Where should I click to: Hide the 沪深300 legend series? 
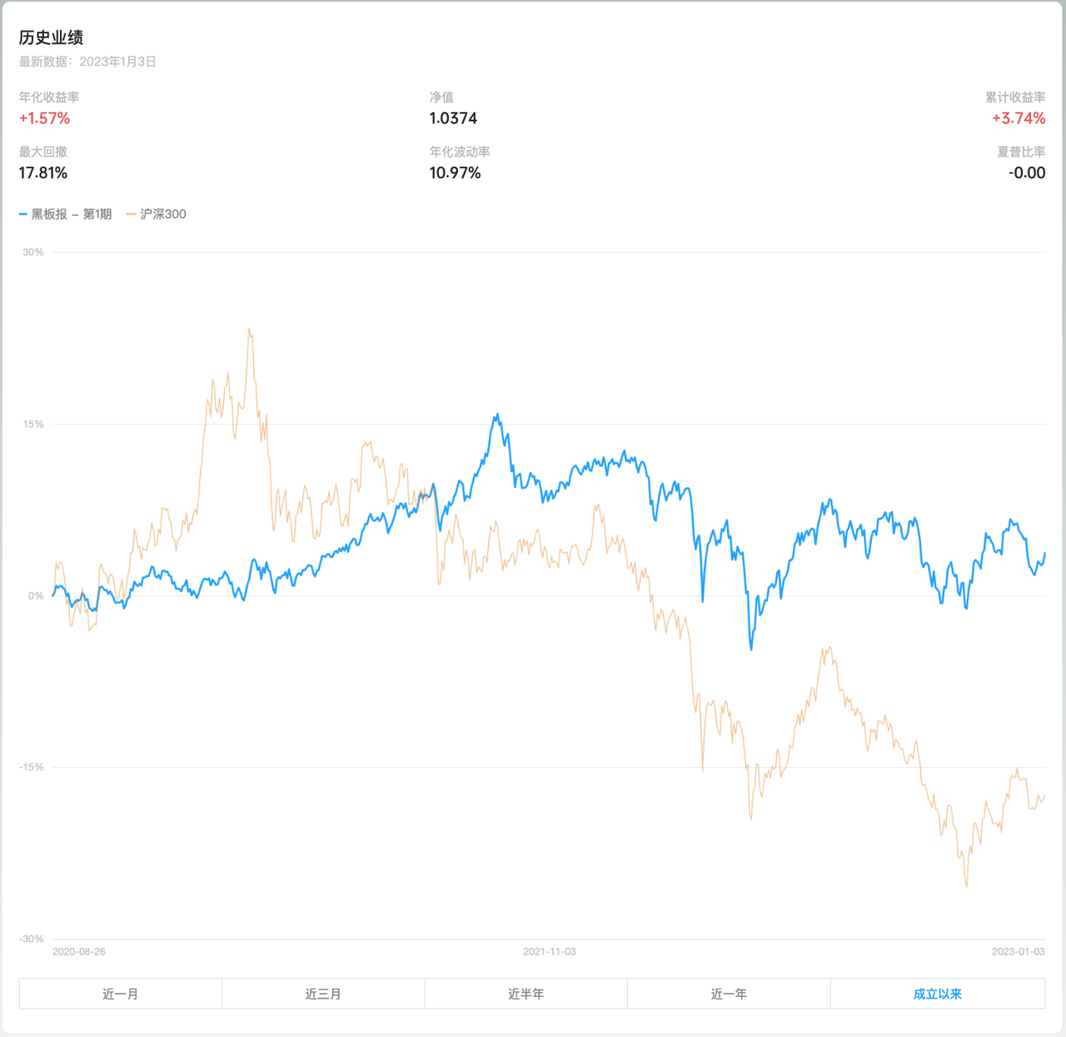163,214
